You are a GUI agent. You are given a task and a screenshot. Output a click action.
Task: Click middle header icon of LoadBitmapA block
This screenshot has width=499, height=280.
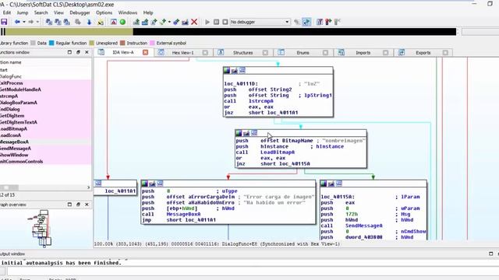click(246, 133)
